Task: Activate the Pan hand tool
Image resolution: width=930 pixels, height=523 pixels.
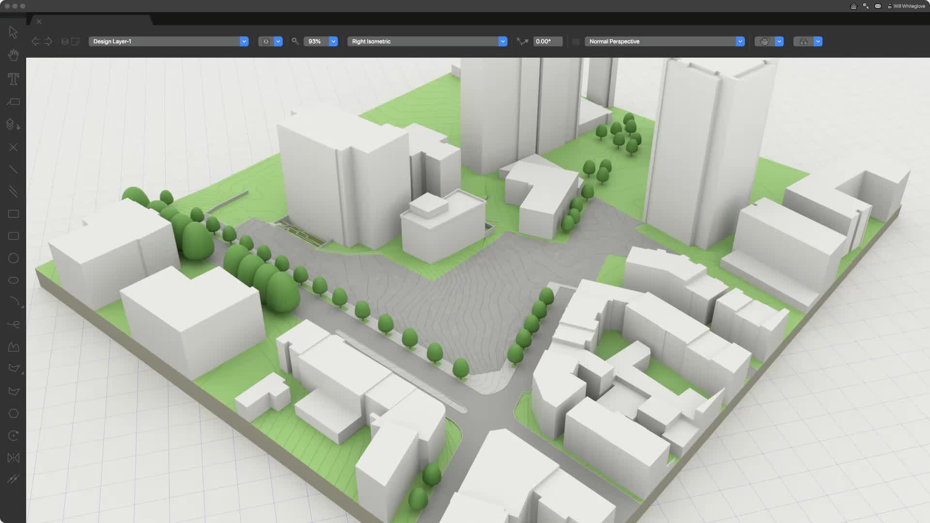Action: click(13, 55)
